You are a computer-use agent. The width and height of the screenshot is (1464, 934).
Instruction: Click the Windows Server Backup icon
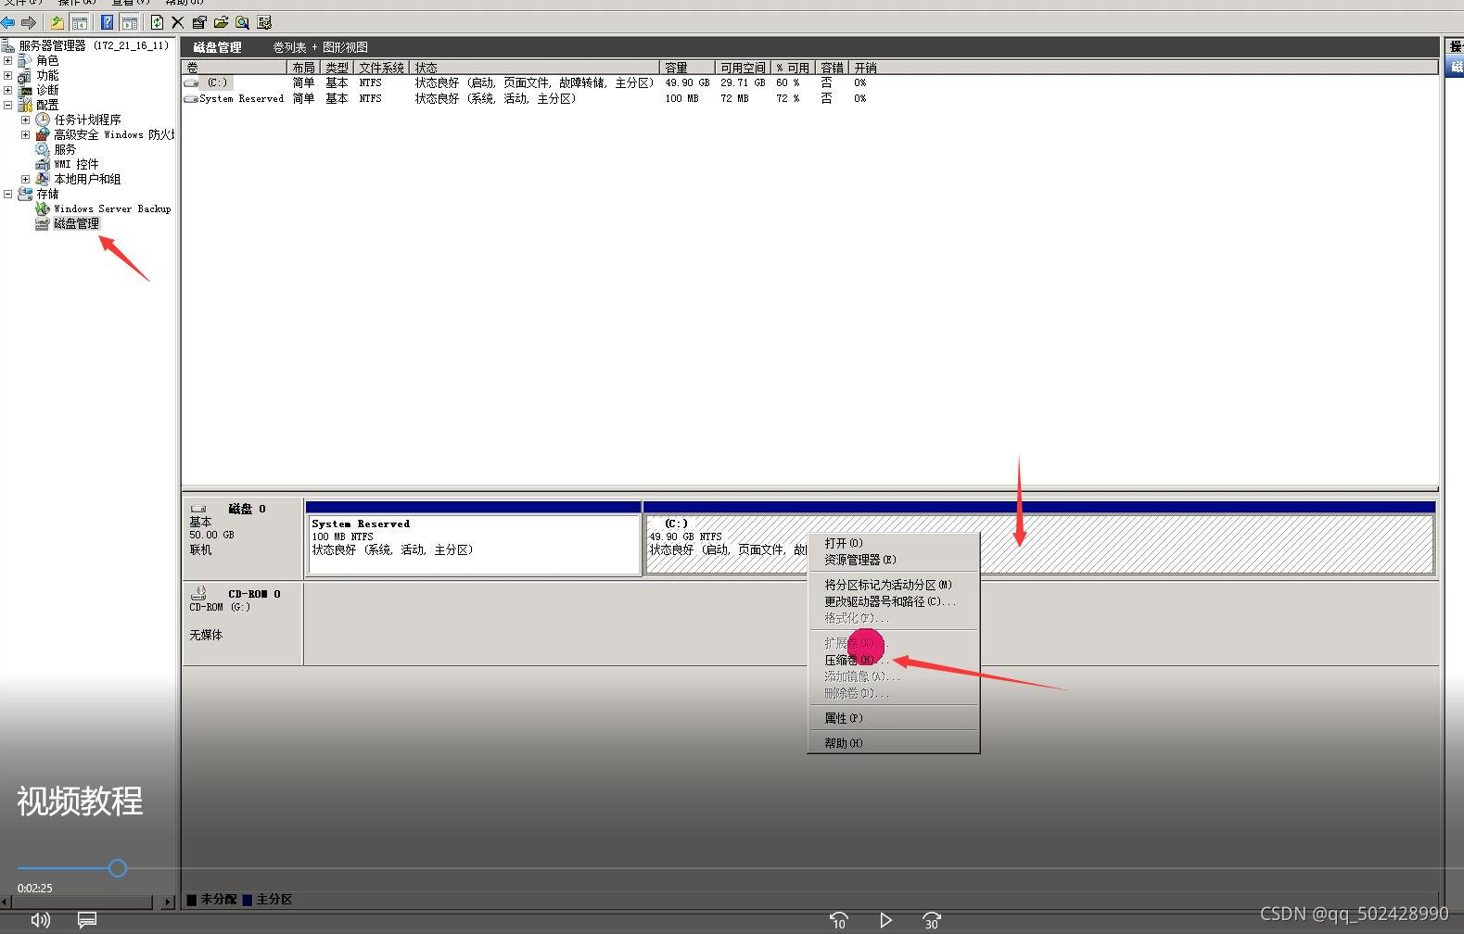[x=43, y=208]
